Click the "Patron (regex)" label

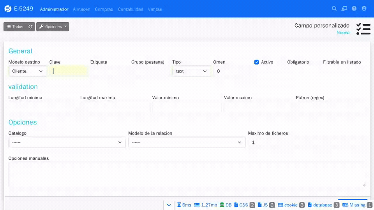[x=310, y=98]
